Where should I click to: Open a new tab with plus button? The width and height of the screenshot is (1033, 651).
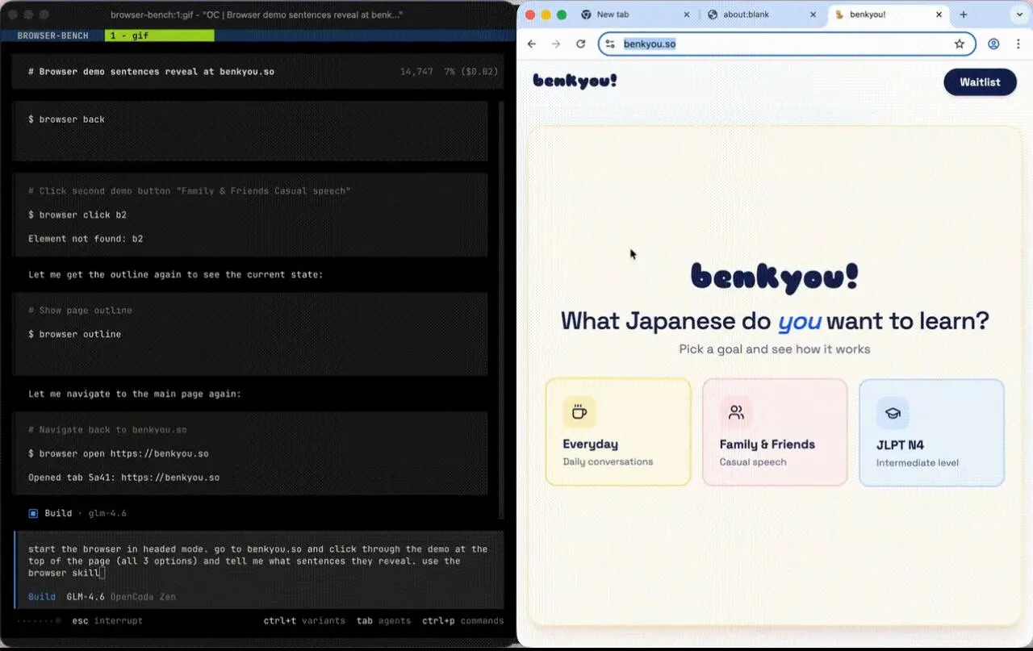tap(964, 15)
